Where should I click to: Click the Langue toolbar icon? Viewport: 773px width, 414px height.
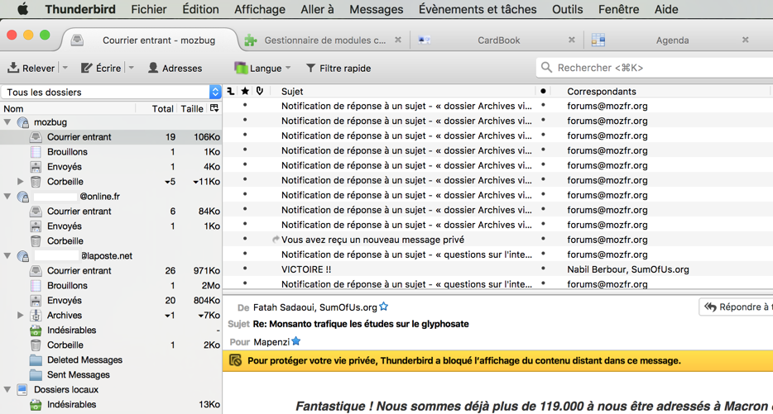click(241, 68)
